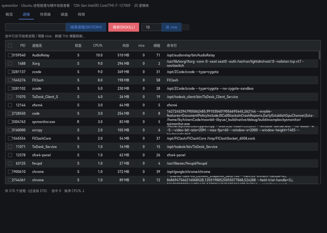
Task: Sort by the 内存 column header
Action: coord(126,45)
